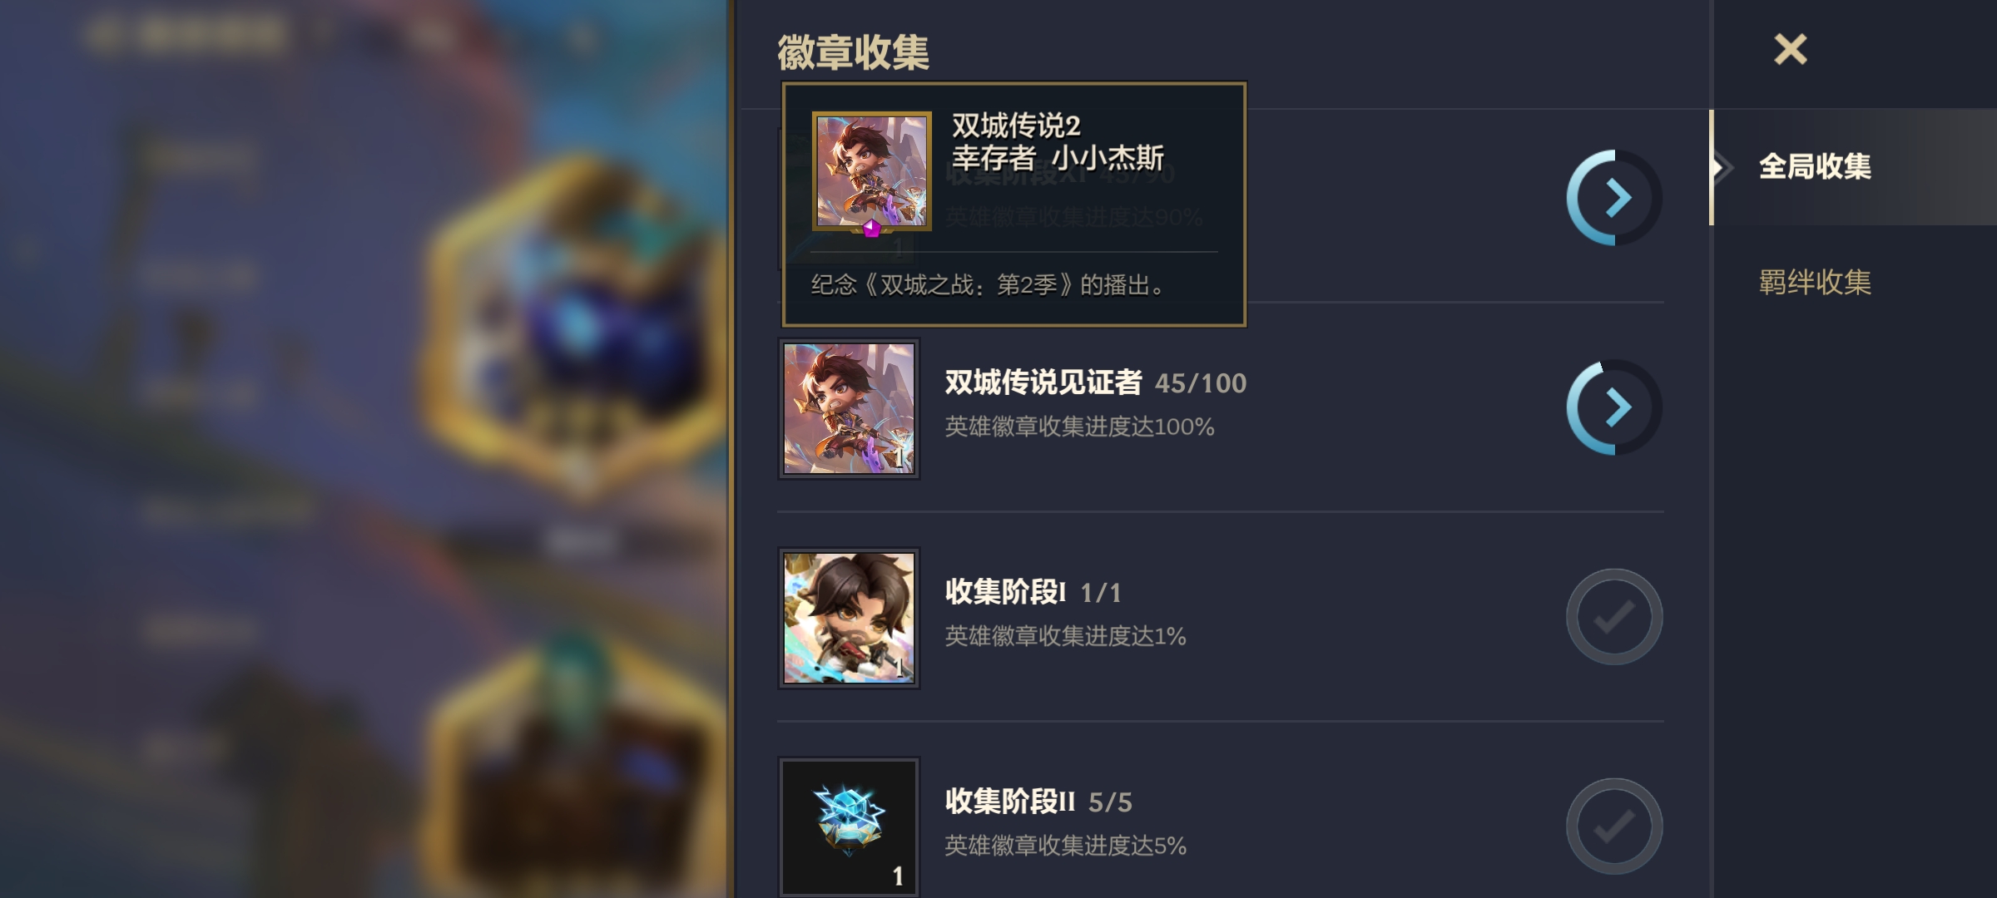Open the first row's circular progress arrow

(x=1614, y=198)
